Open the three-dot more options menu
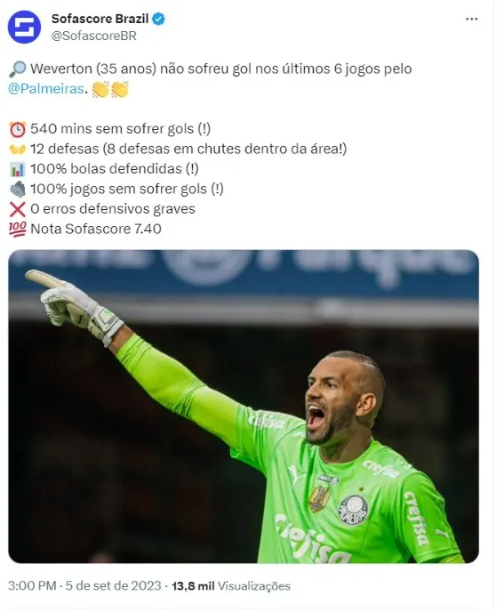This screenshot has height=612, width=504. click(x=471, y=20)
